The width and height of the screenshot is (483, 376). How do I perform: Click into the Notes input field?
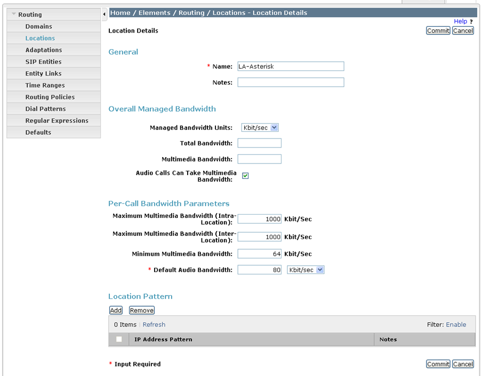pos(291,83)
